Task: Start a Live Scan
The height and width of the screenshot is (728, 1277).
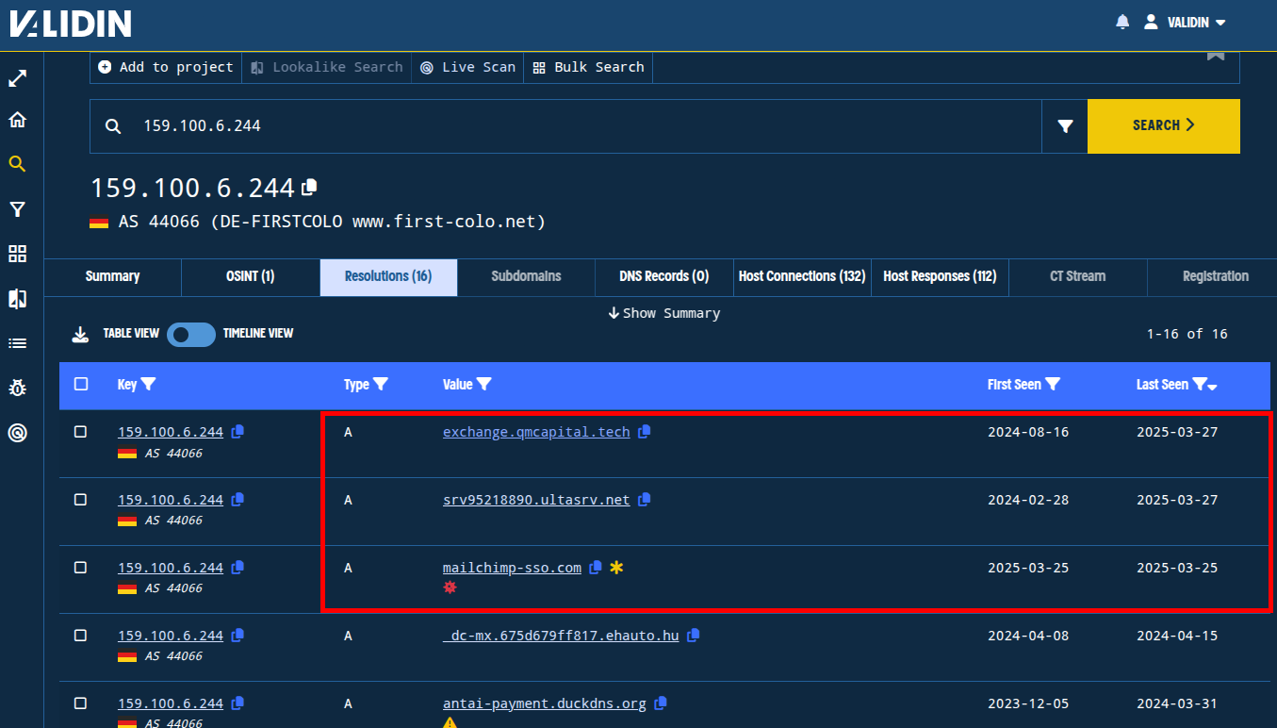Action: (x=467, y=67)
